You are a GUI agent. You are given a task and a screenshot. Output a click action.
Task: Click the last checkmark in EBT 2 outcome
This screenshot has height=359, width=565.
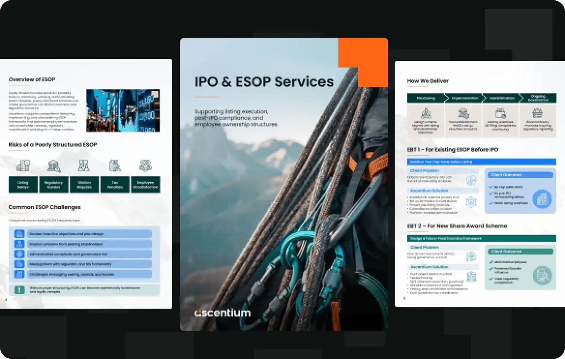(491, 279)
